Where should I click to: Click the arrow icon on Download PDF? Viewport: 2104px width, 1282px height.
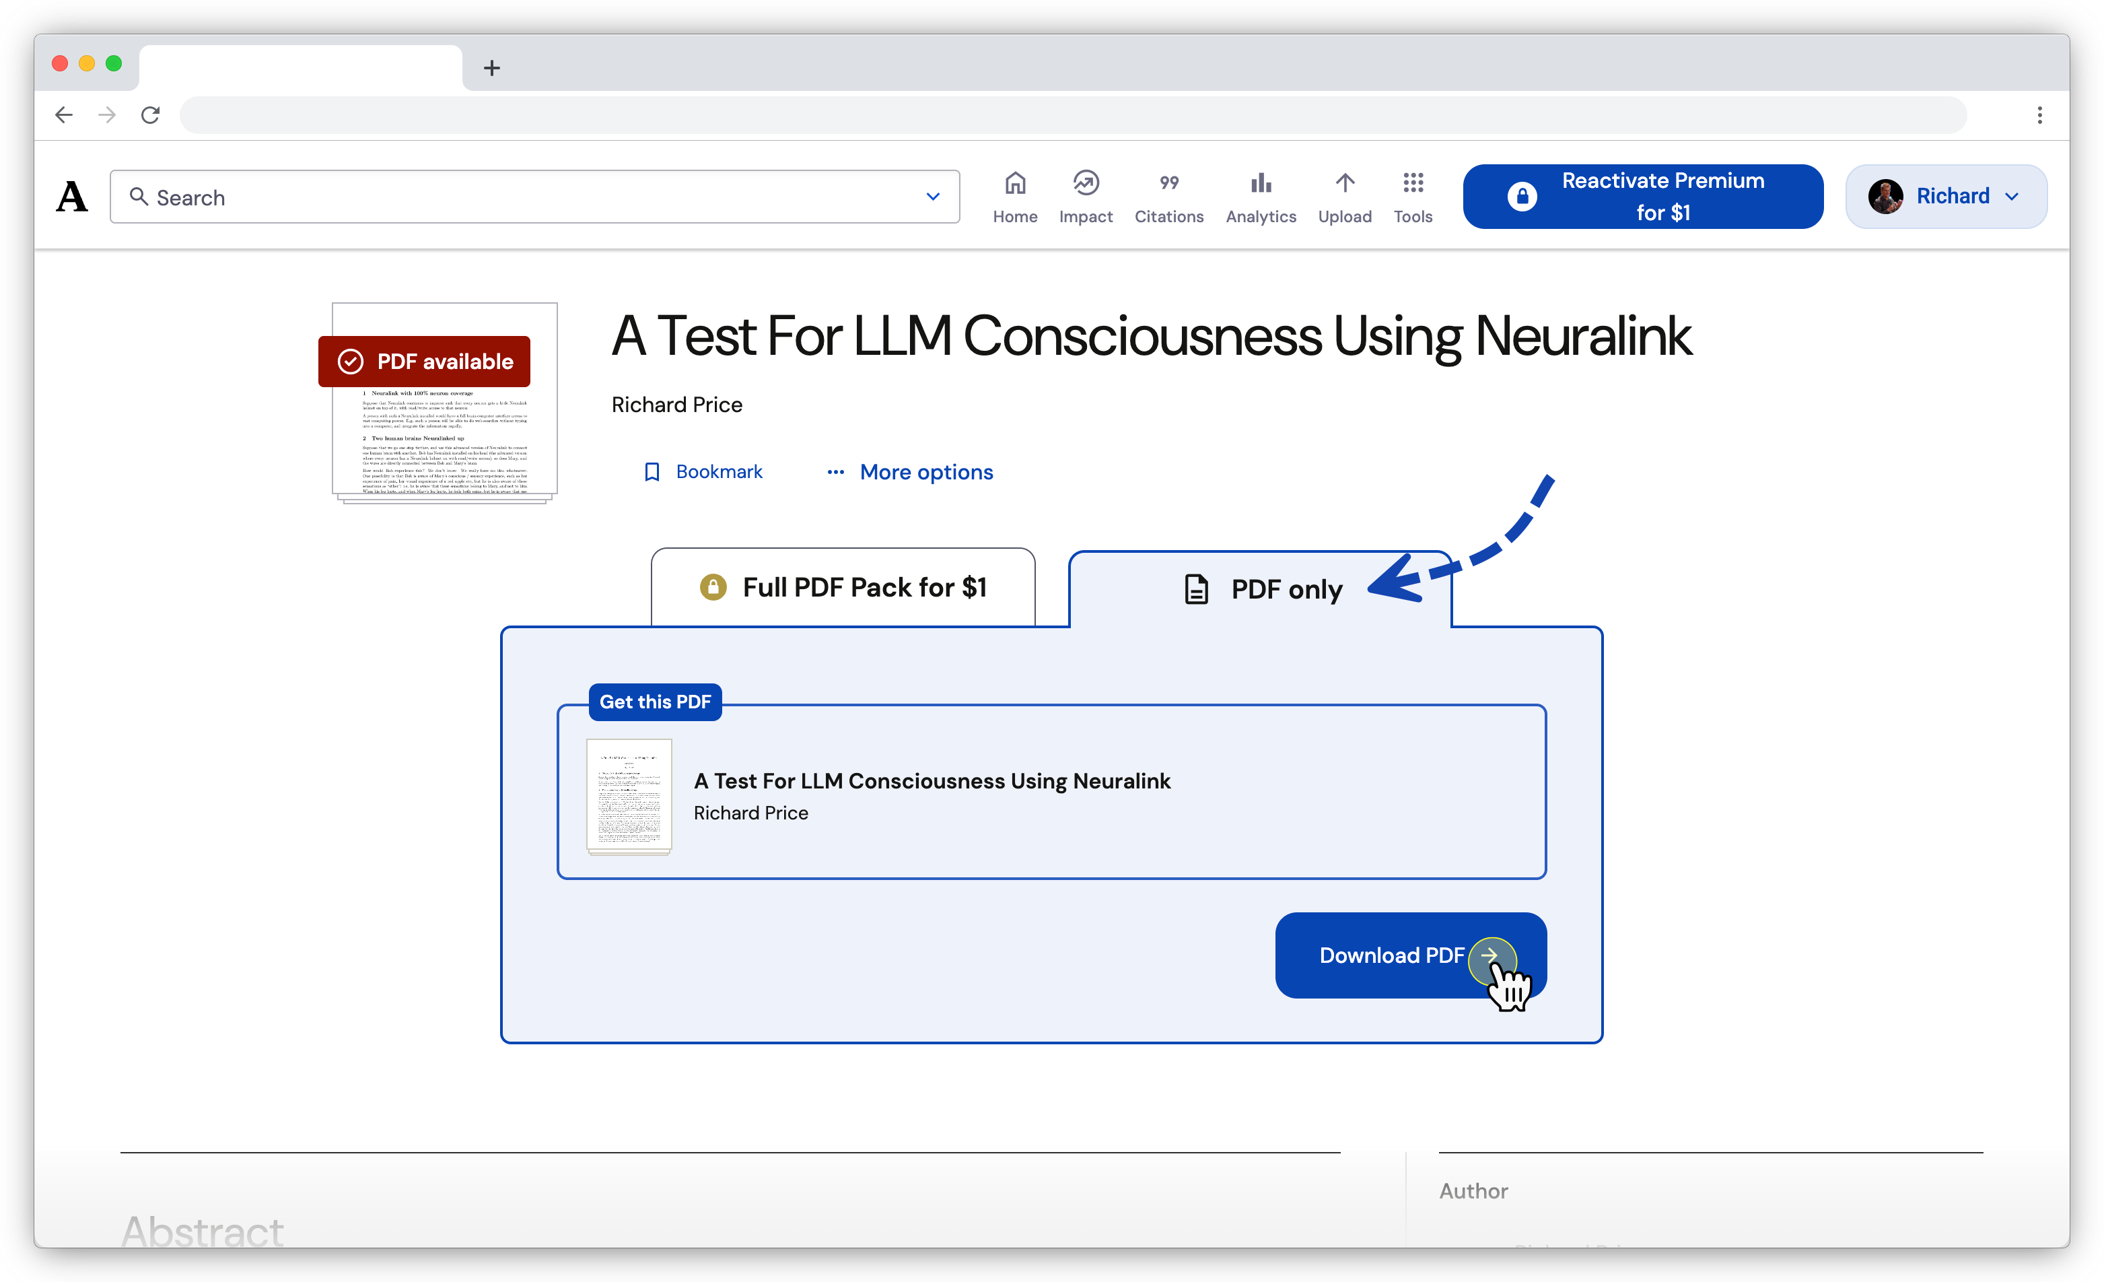coord(1491,955)
